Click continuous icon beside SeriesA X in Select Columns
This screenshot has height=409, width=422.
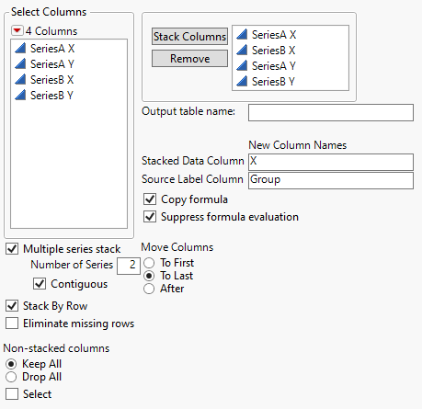pyautogui.click(x=20, y=48)
